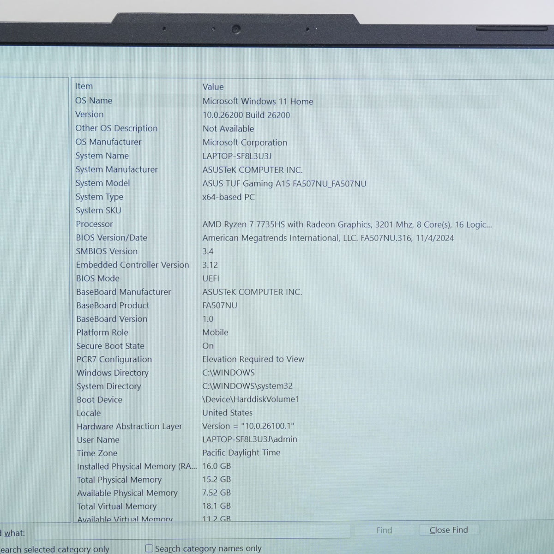Select the Hardware Abstraction Layer row
This screenshot has width=554, height=554.
pos(286,427)
